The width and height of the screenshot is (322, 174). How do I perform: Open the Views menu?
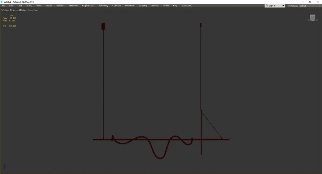click(39, 6)
